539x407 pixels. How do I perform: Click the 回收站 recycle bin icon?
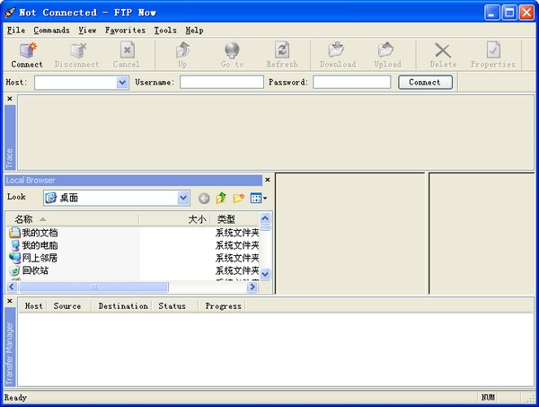[14, 270]
